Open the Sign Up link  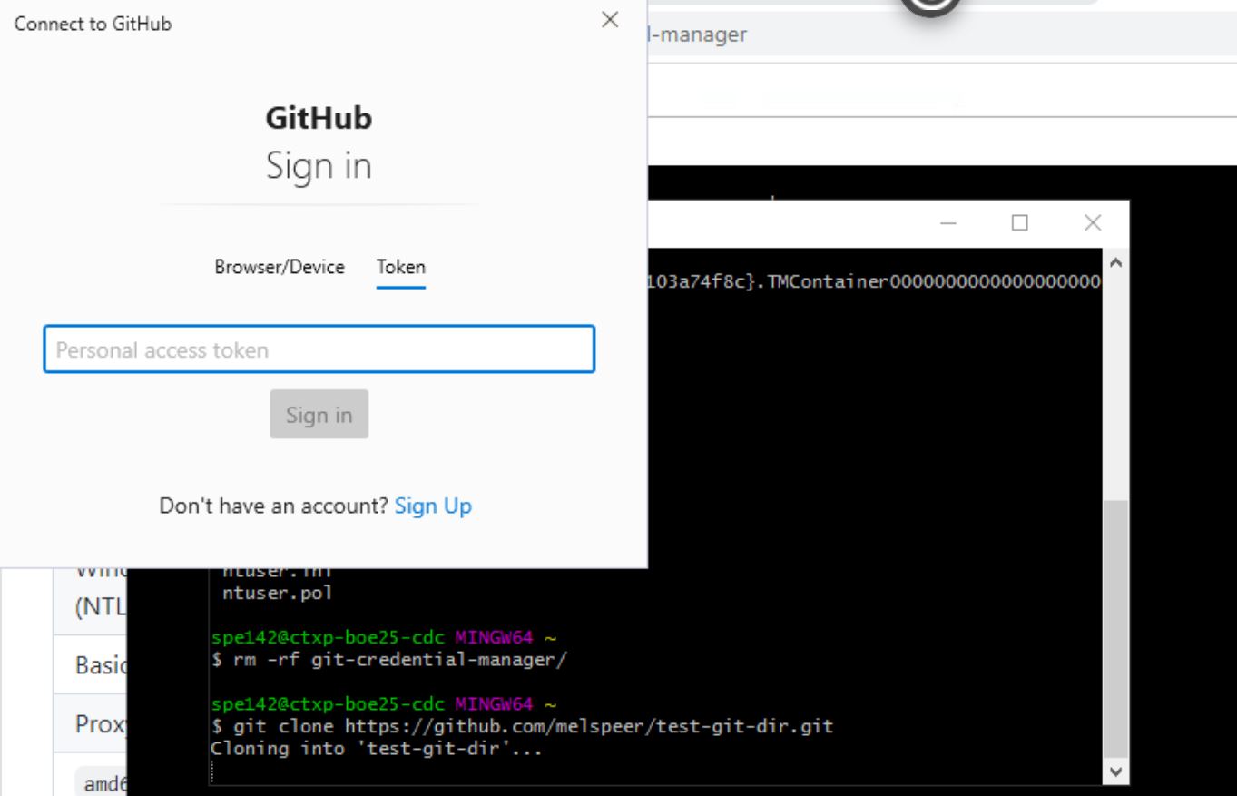[x=433, y=506]
